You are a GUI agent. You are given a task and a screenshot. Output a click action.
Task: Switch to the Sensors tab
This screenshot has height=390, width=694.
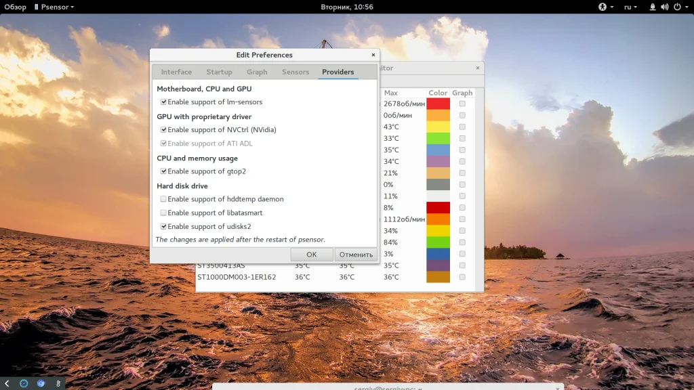point(295,72)
